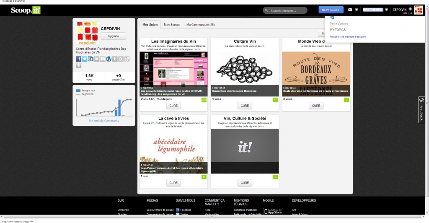The height and width of the screenshot is (223, 429).
Task: Open Les Imaginaires du Vin thumbnail
Action: click(x=173, y=74)
